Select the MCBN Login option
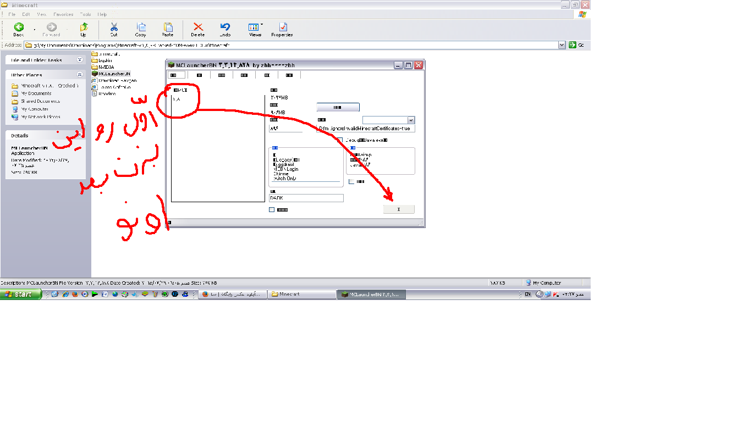The height and width of the screenshot is (422, 748). coord(285,169)
